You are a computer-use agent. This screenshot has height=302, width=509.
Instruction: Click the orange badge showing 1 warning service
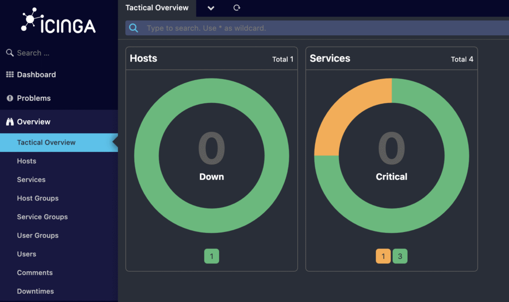383,256
